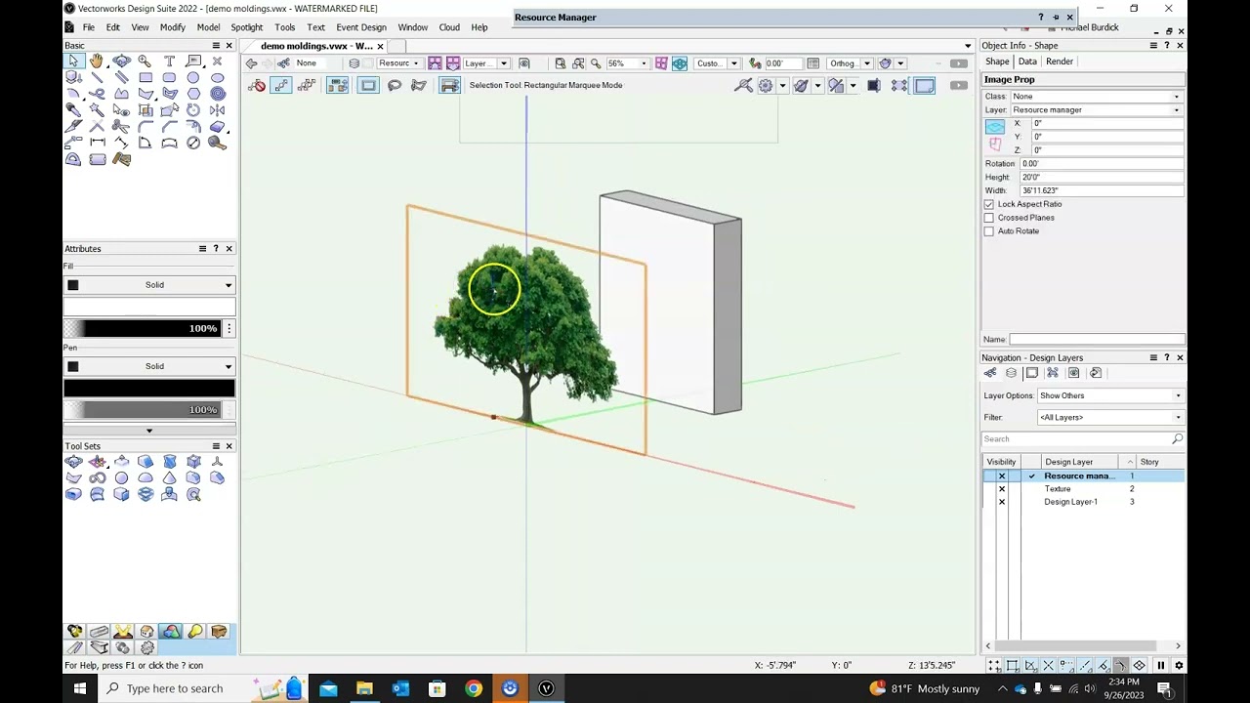Enable Auto Rotate checkbox
The width and height of the screenshot is (1250, 703).
pos(988,231)
